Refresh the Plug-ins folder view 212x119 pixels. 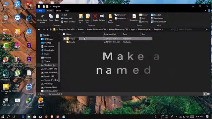click(175, 29)
